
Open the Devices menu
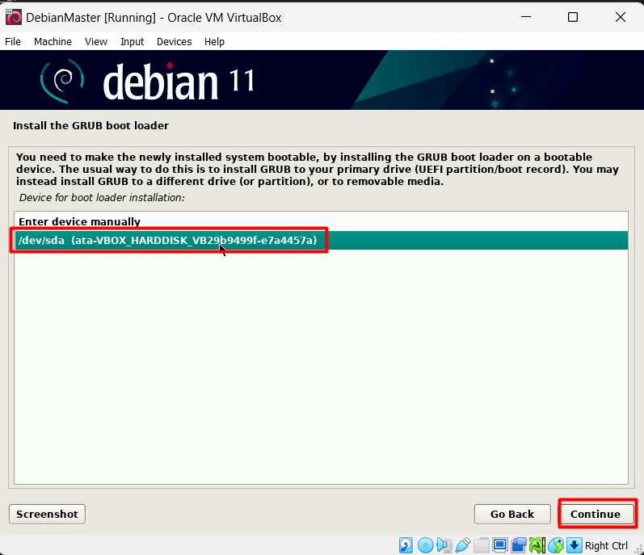[x=175, y=42]
